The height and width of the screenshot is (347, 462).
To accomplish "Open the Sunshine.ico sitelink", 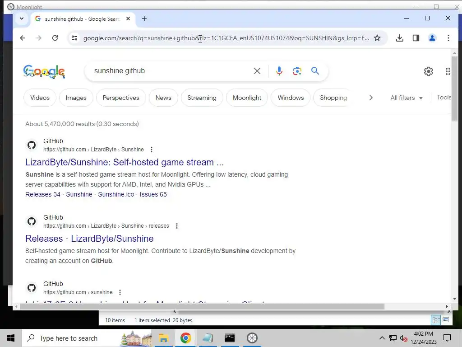I will pos(116,194).
